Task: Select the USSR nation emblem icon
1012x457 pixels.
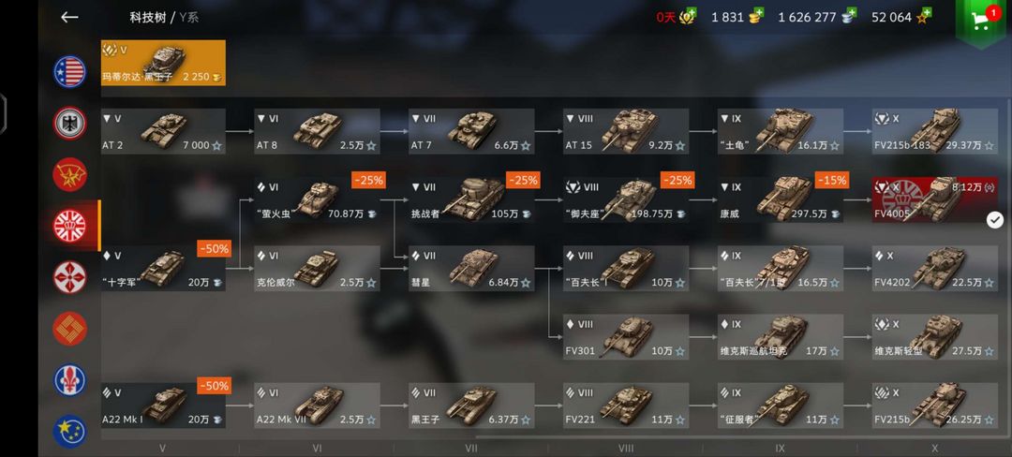Action: [x=69, y=175]
